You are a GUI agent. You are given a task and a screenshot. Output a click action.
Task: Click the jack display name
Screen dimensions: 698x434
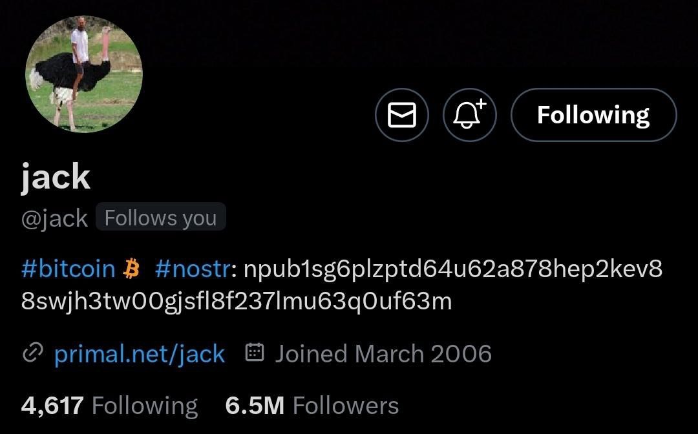pyautogui.click(x=56, y=177)
